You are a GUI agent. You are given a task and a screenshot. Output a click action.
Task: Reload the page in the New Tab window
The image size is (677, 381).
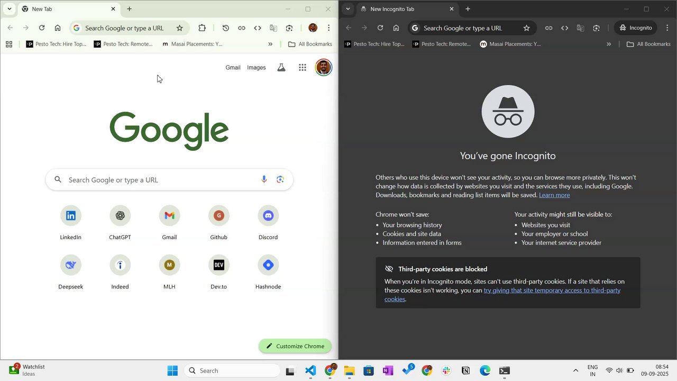pyautogui.click(x=42, y=28)
